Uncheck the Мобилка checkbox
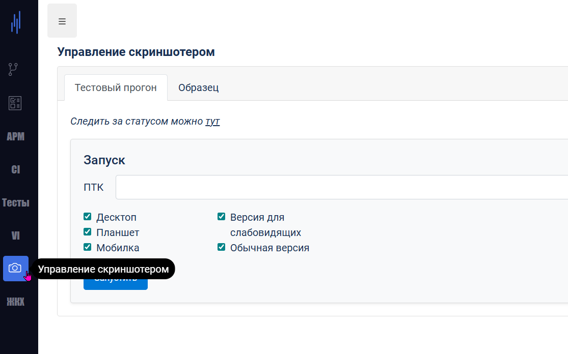 [87, 247]
